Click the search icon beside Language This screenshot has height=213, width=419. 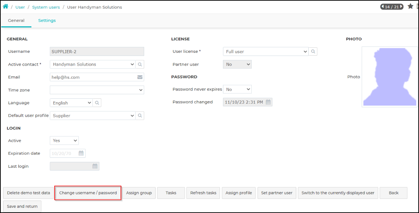[97, 103]
